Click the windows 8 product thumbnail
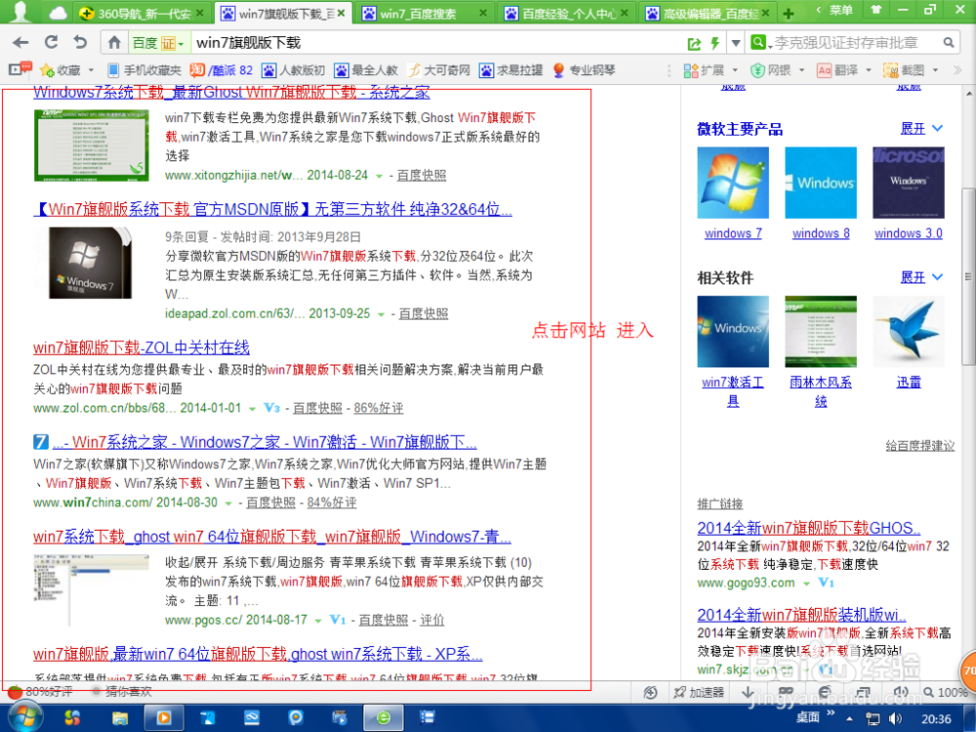Viewport: 976px width, 732px height. click(821, 183)
